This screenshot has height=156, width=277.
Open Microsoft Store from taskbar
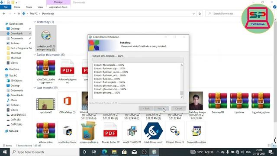tap(124, 152)
